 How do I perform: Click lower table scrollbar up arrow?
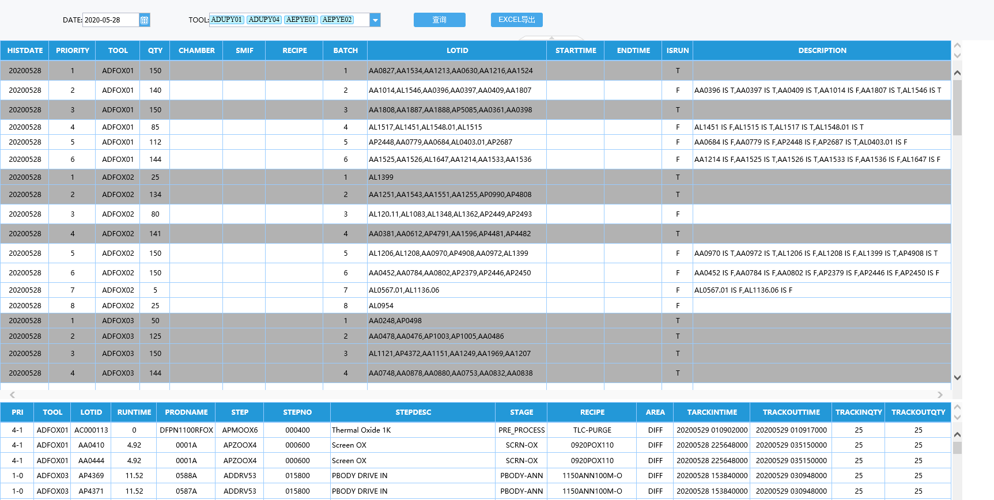957,434
